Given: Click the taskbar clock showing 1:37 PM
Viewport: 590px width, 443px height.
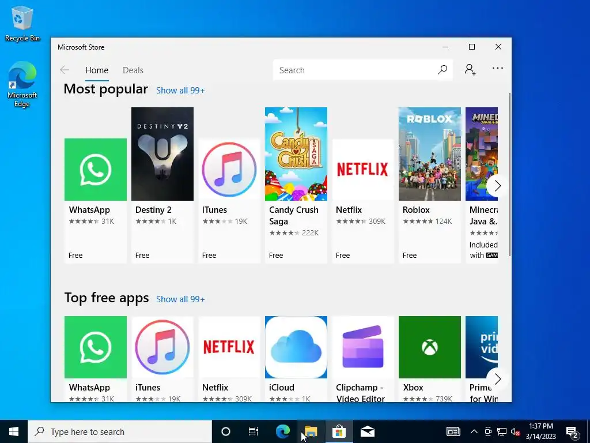Looking at the screenshot, I should coord(540,431).
